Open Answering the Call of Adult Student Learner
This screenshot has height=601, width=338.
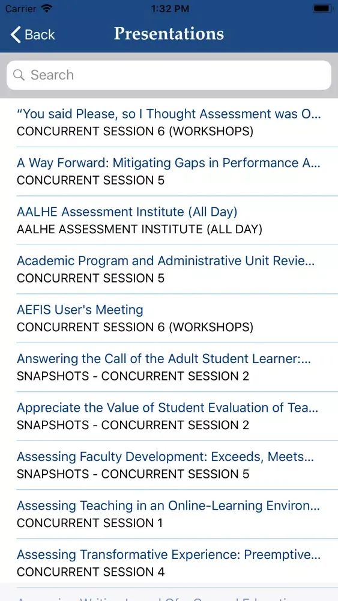click(169, 368)
